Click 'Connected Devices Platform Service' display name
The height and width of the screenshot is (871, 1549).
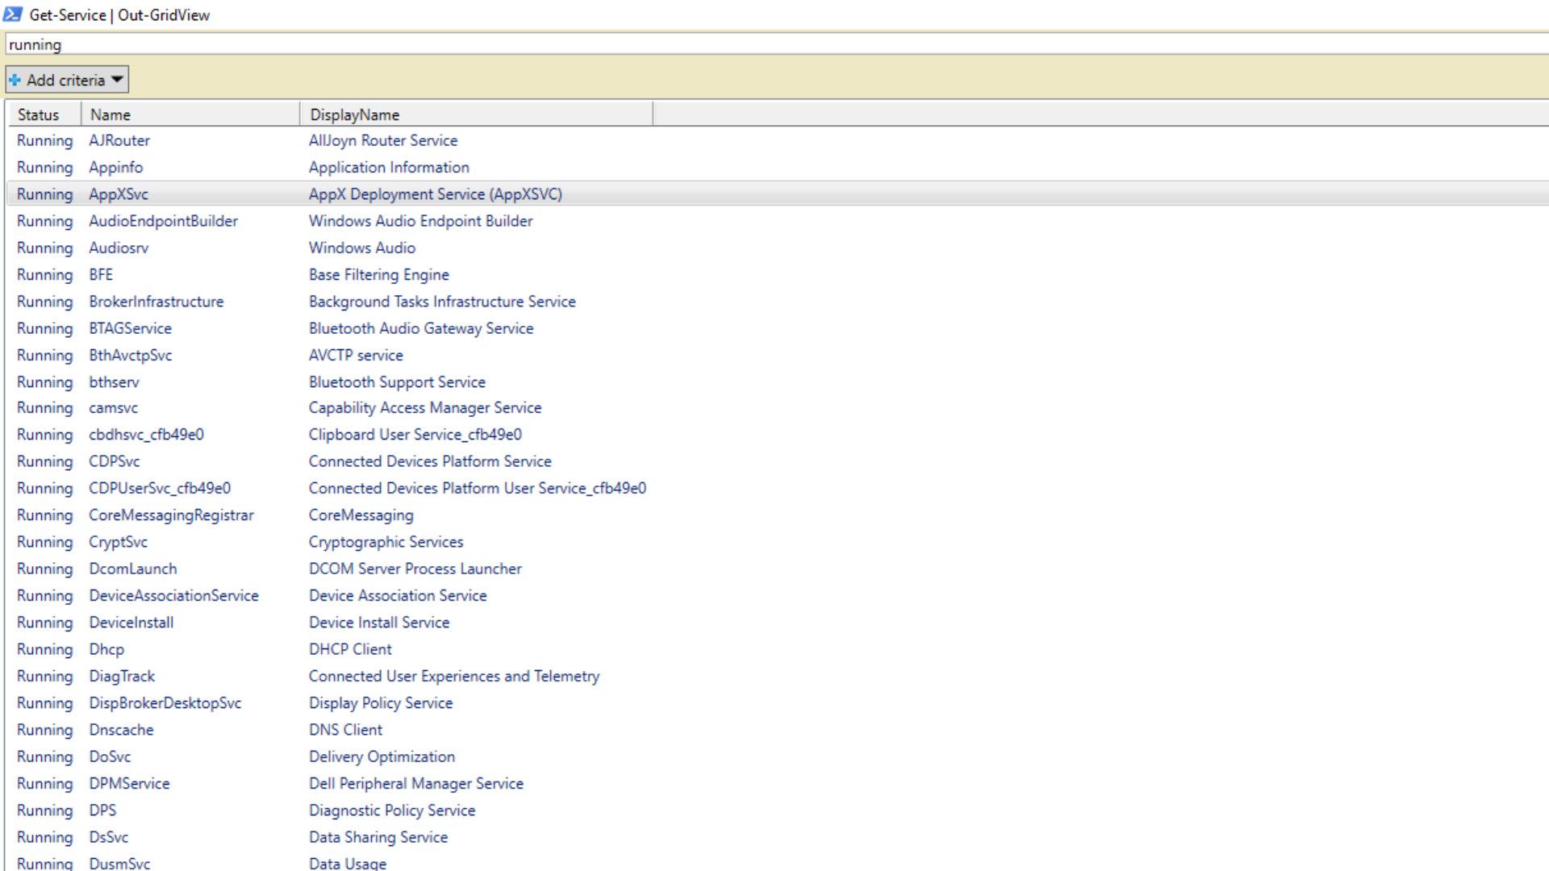pos(430,461)
